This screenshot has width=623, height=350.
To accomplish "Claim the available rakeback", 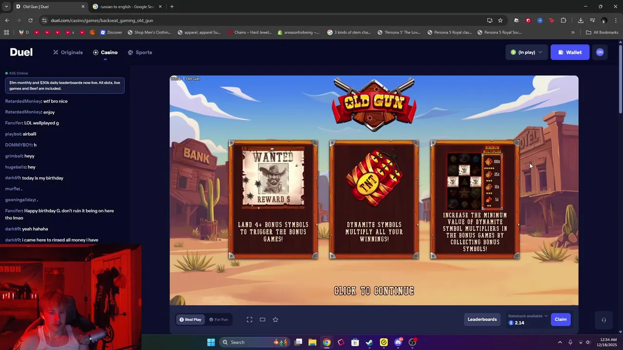I will tap(561, 319).
